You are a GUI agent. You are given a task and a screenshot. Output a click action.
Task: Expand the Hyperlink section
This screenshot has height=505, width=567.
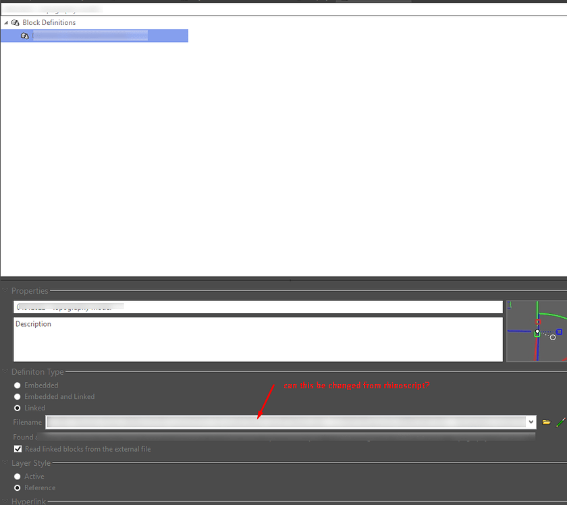(5, 502)
